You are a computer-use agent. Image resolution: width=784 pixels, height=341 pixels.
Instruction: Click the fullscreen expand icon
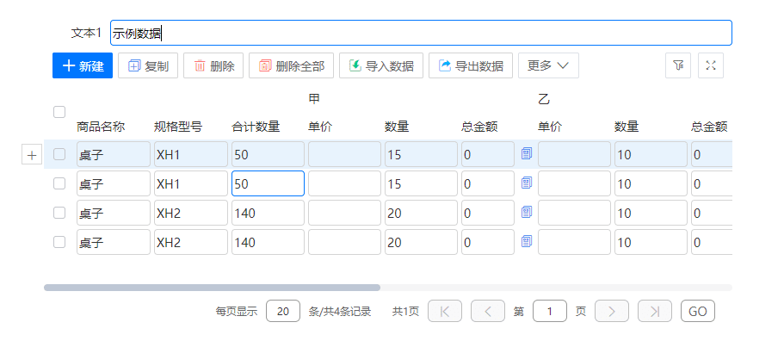click(711, 65)
